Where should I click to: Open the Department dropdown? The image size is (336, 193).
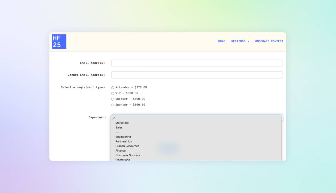(x=197, y=118)
